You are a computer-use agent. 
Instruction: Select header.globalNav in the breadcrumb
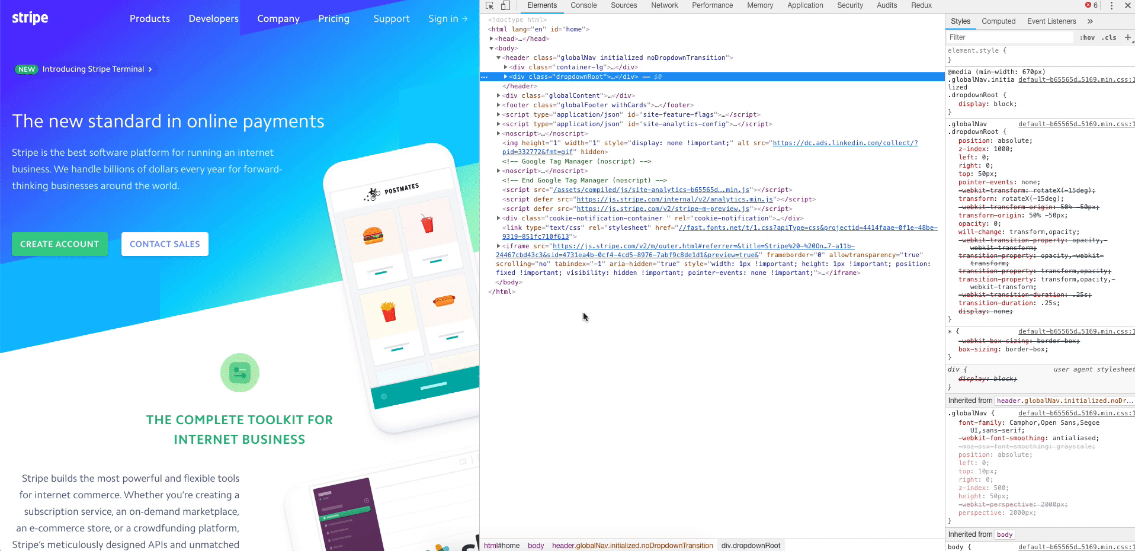pos(632,546)
